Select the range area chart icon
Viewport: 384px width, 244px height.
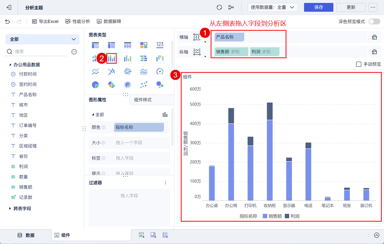pos(144,72)
